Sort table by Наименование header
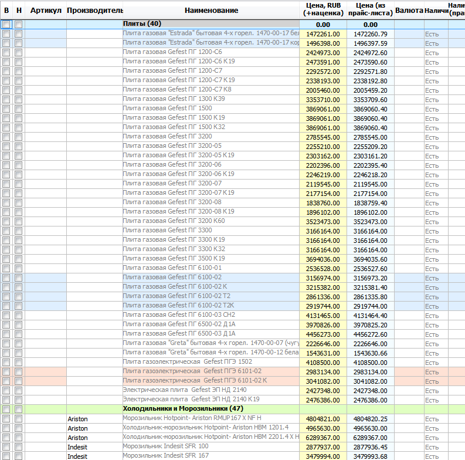Screen dimensions: 465x460 211,11
